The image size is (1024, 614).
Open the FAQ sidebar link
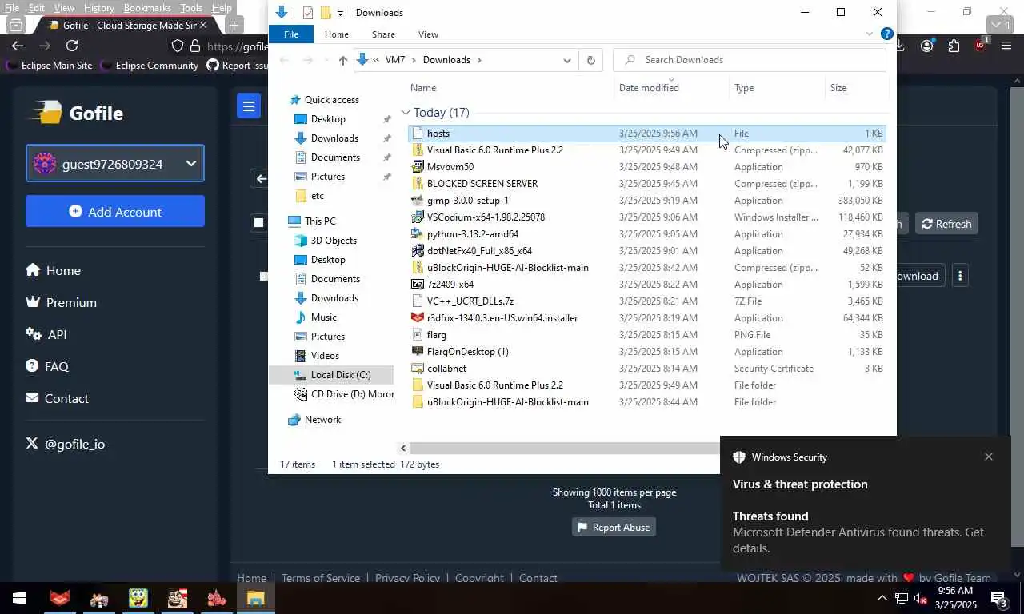tap(47, 366)
